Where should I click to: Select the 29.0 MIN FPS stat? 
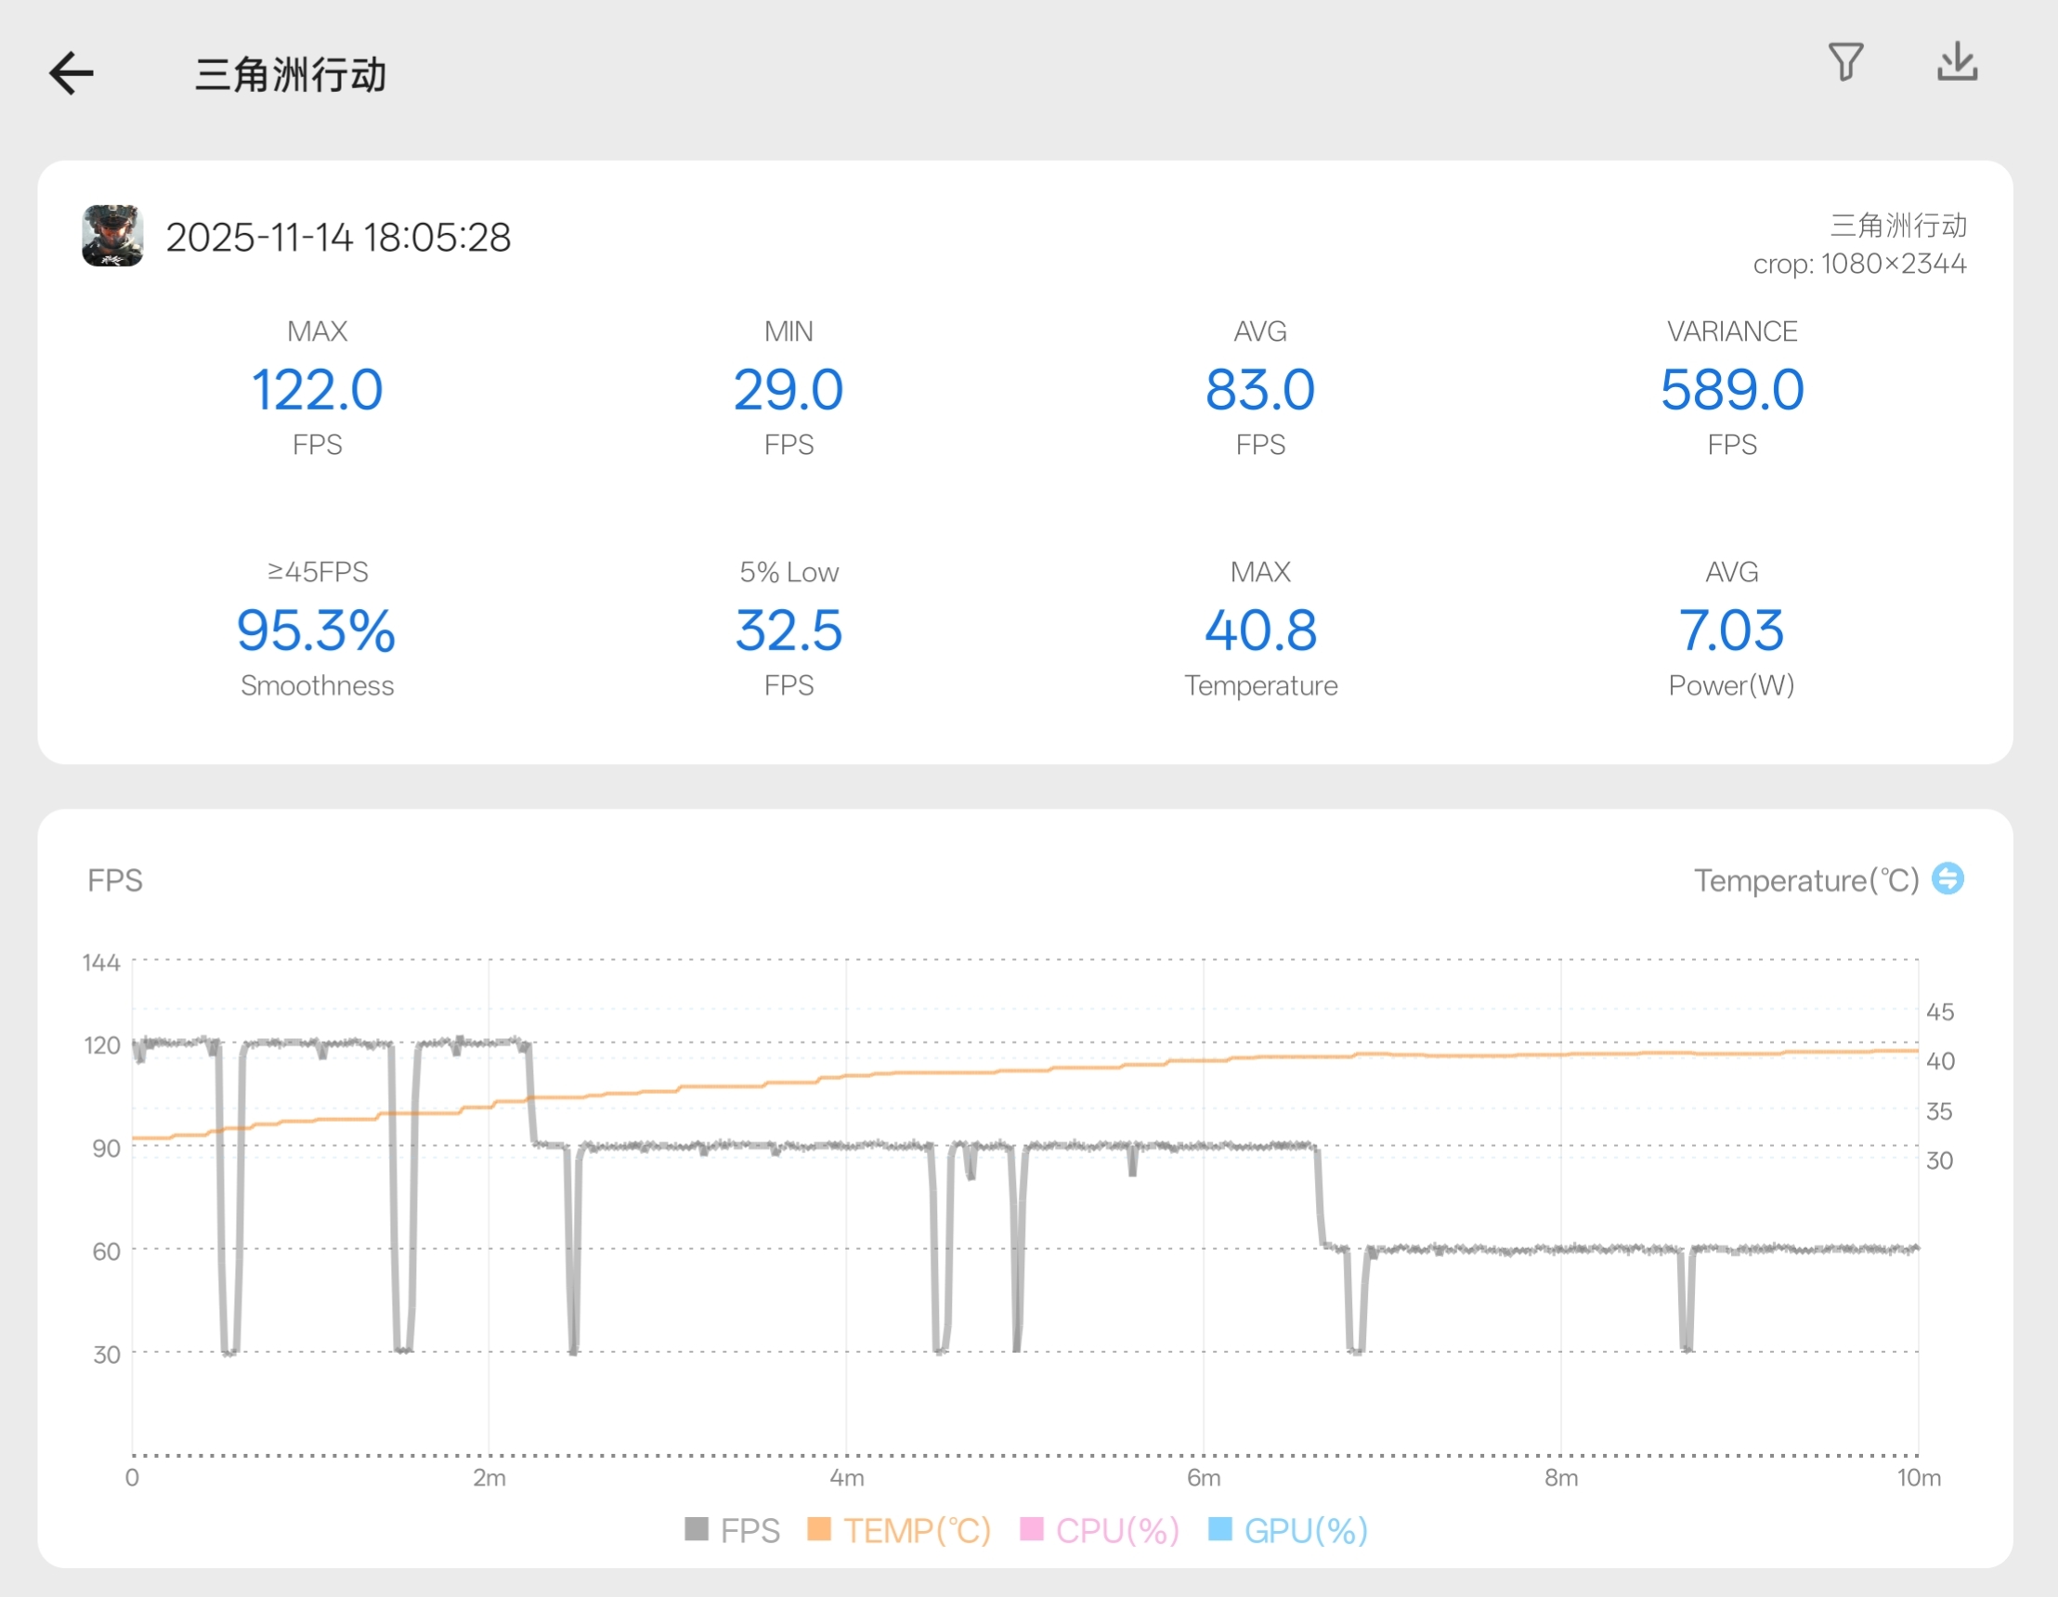point(788,390)
